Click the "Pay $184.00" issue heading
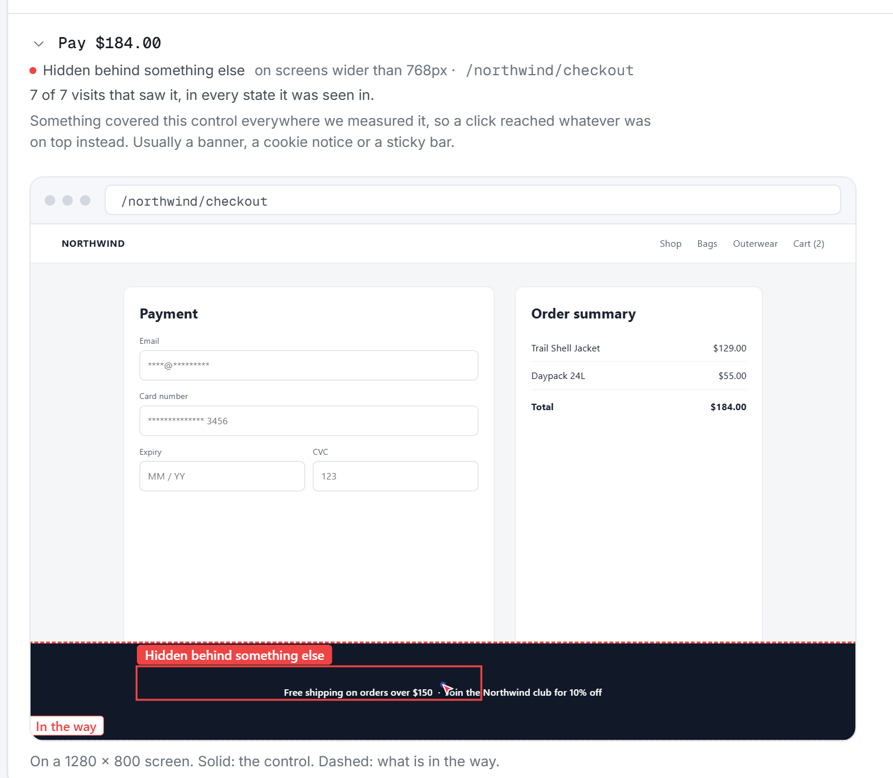Screen dimensions: 893x778 pos(109,43)
